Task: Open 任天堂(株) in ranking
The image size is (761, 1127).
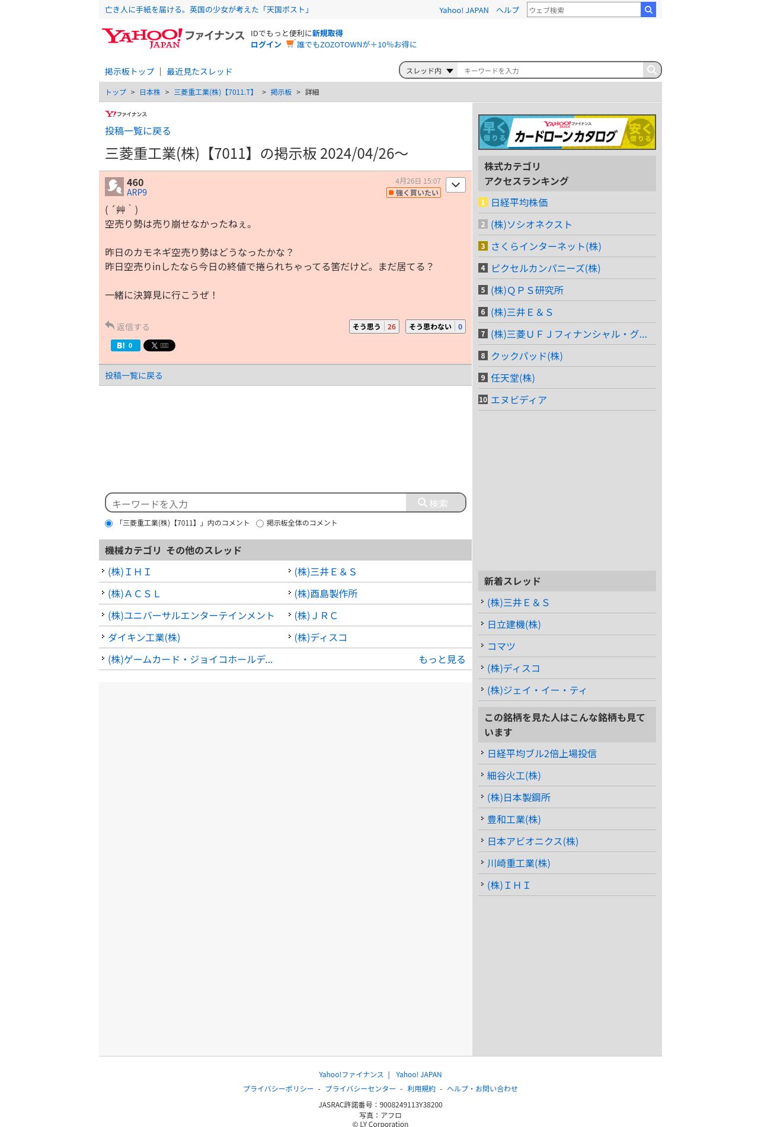Action: (x=513, y=378)
